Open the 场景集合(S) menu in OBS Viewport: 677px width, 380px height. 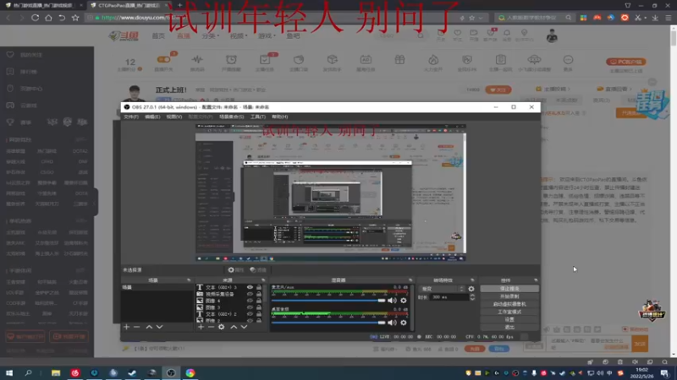click(231, 117)
